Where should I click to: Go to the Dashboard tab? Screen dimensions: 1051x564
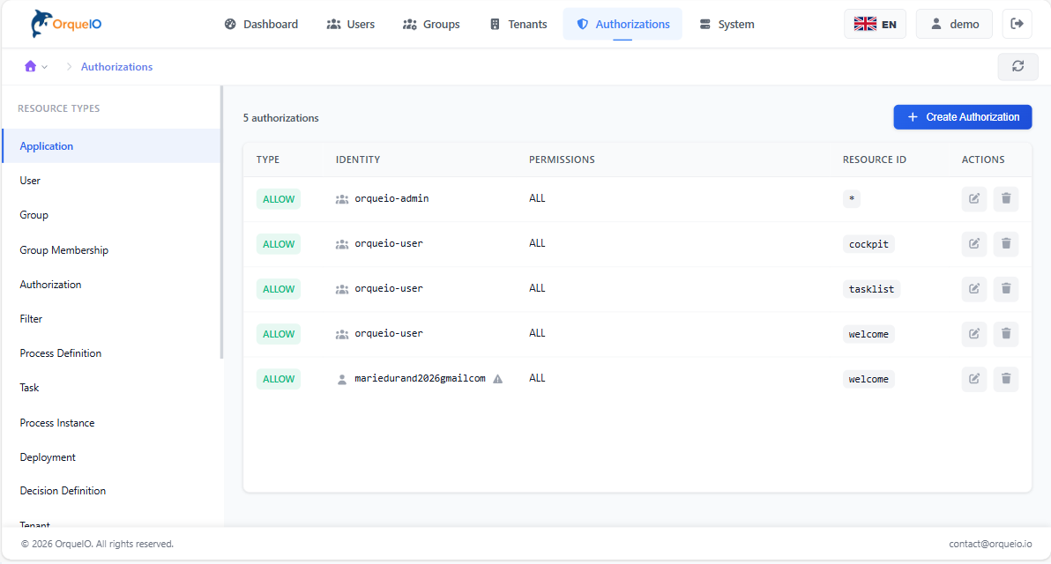[261, 24]
